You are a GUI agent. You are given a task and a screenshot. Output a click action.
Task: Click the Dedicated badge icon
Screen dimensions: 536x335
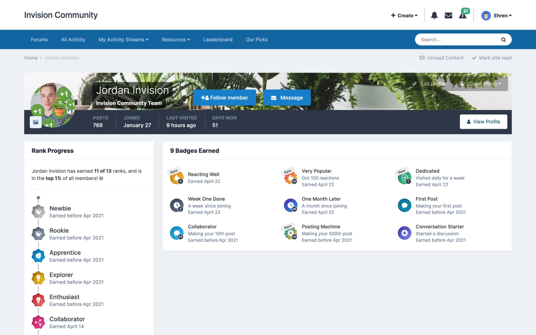click(x=404, y=177)
